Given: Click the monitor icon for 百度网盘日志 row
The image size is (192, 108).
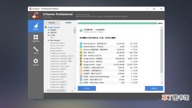Looking at the screenshot, I should click(81, 71).
